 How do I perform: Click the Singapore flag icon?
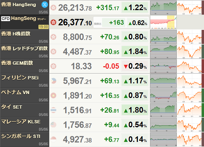[53, 139]
